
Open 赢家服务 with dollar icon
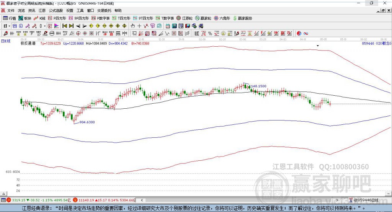[x=242, y=18]
